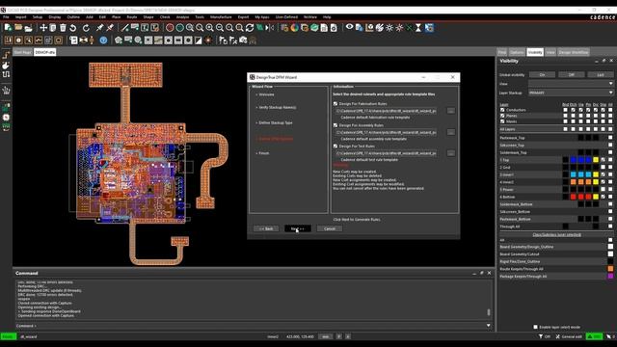Click the color wheel toolbar icon
Viewport: 617px width, 347px height.
[294, 28]
